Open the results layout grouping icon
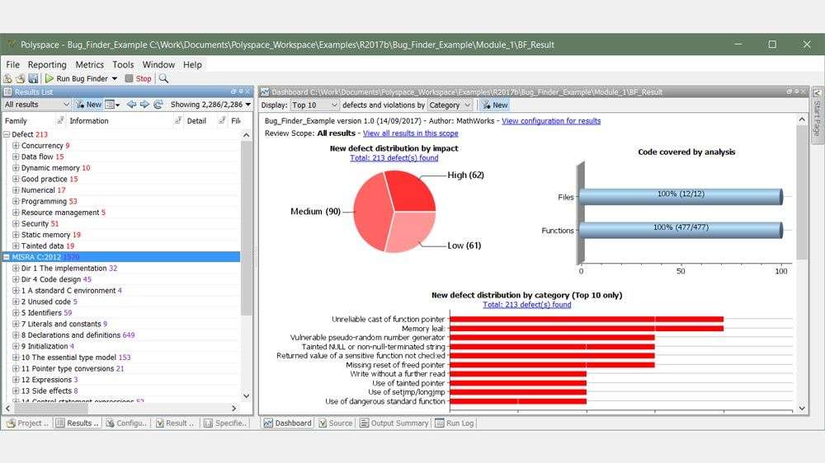Viewport: 825px width, 463px height. [111, 105]
